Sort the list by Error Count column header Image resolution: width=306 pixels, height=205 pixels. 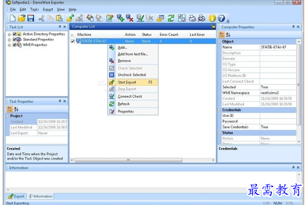[169, 34]
